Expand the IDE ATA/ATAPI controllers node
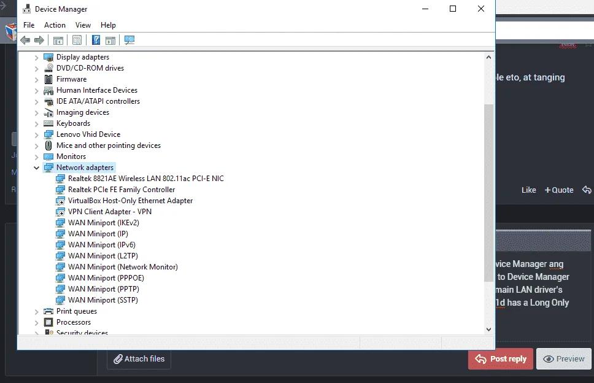594x383 pixels. [x=36, y=101]
